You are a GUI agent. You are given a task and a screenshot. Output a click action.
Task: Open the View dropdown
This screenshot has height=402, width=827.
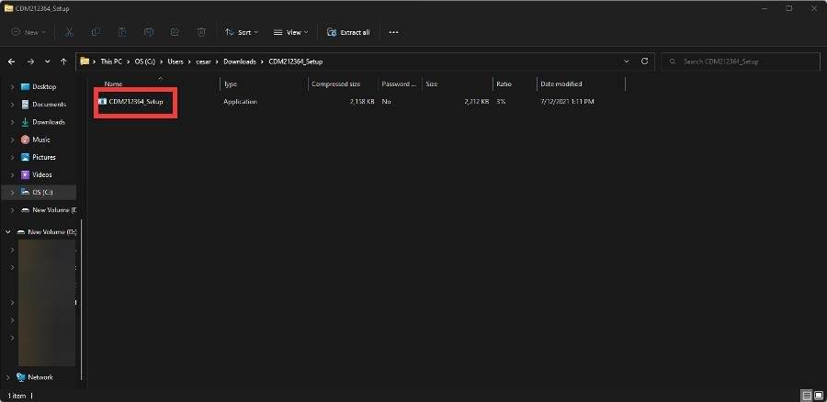click(x=290, y=32)
